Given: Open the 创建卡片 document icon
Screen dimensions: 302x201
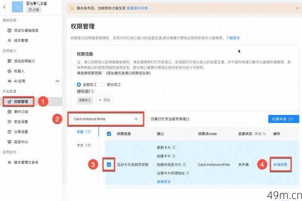Looking at the screenshot, I should tap(174, 156).
